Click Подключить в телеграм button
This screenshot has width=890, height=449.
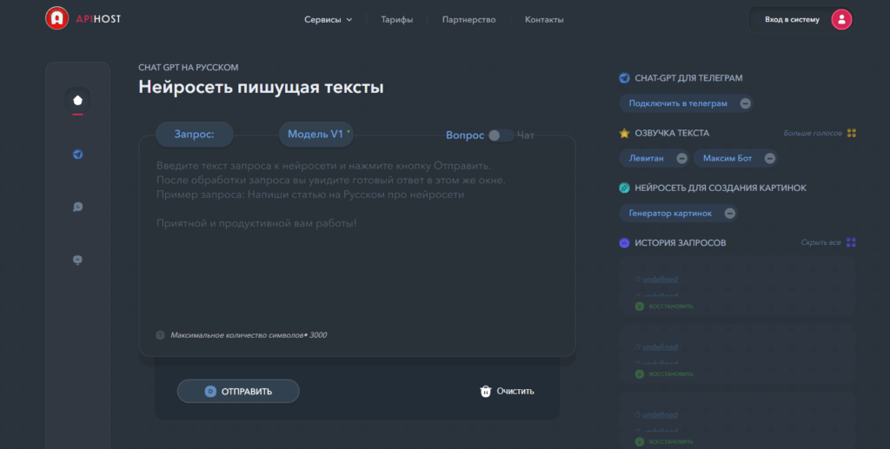tap(678, 103)
